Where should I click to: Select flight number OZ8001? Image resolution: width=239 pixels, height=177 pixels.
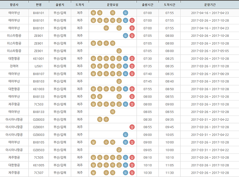point(39,127)
